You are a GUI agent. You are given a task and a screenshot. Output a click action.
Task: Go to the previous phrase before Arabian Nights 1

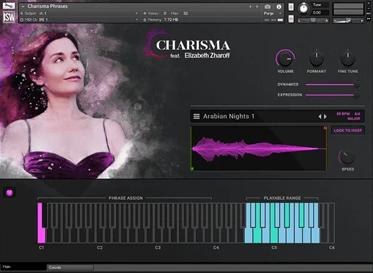tap(320, 117)
